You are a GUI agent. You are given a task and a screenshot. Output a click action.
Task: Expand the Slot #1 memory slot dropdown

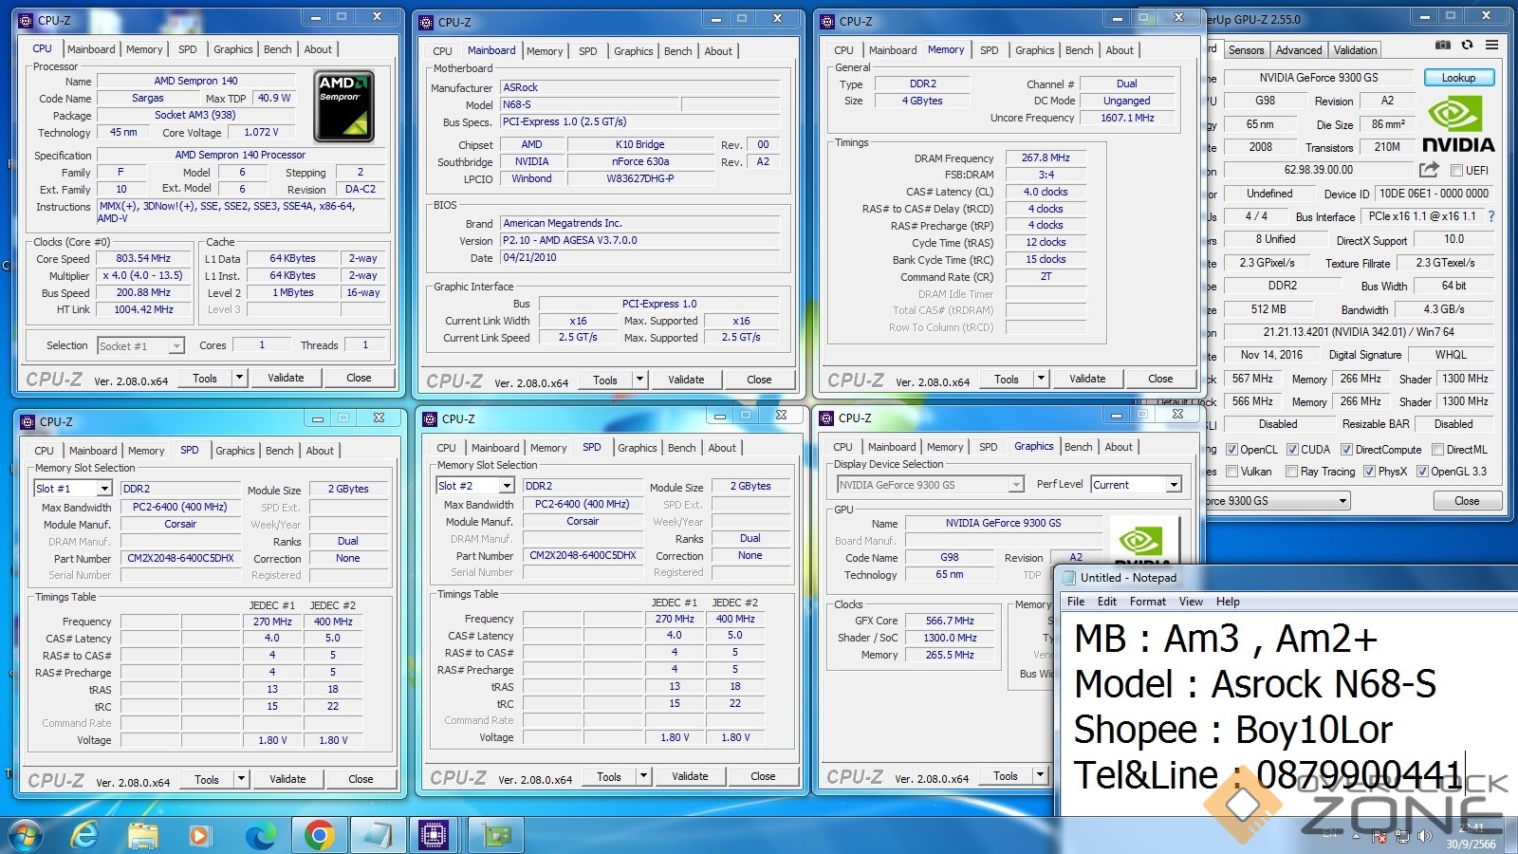coord(103,489)
